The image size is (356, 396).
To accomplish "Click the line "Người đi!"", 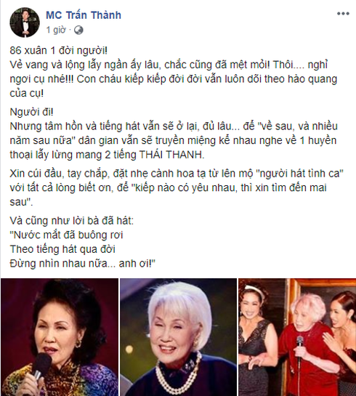I will 31,112.
